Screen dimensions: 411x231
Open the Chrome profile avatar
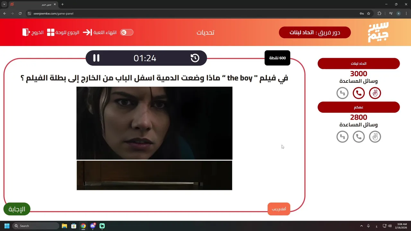(x=398, y=13)
